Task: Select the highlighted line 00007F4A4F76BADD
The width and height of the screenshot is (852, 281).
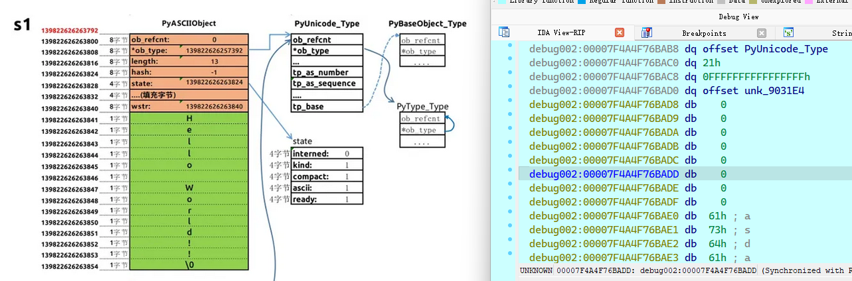Action: (604, 174)
